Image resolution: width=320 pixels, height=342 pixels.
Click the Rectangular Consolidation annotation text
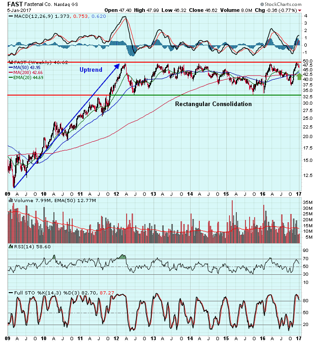213,104
